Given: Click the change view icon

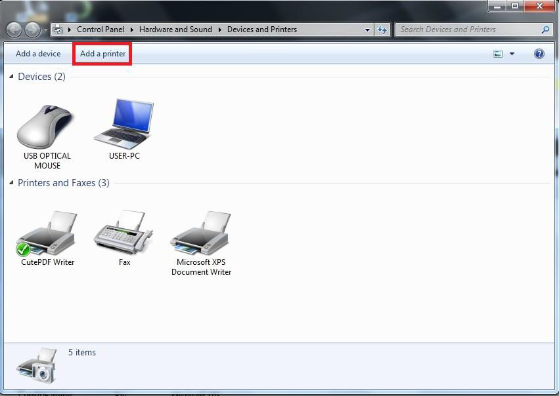Looking at the screenshot, I should 498,54.
